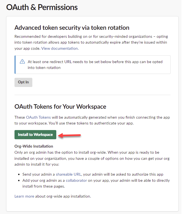
Task: Click the 'These OAuth Tokens will be' paragraph
Action: [92, 120]
